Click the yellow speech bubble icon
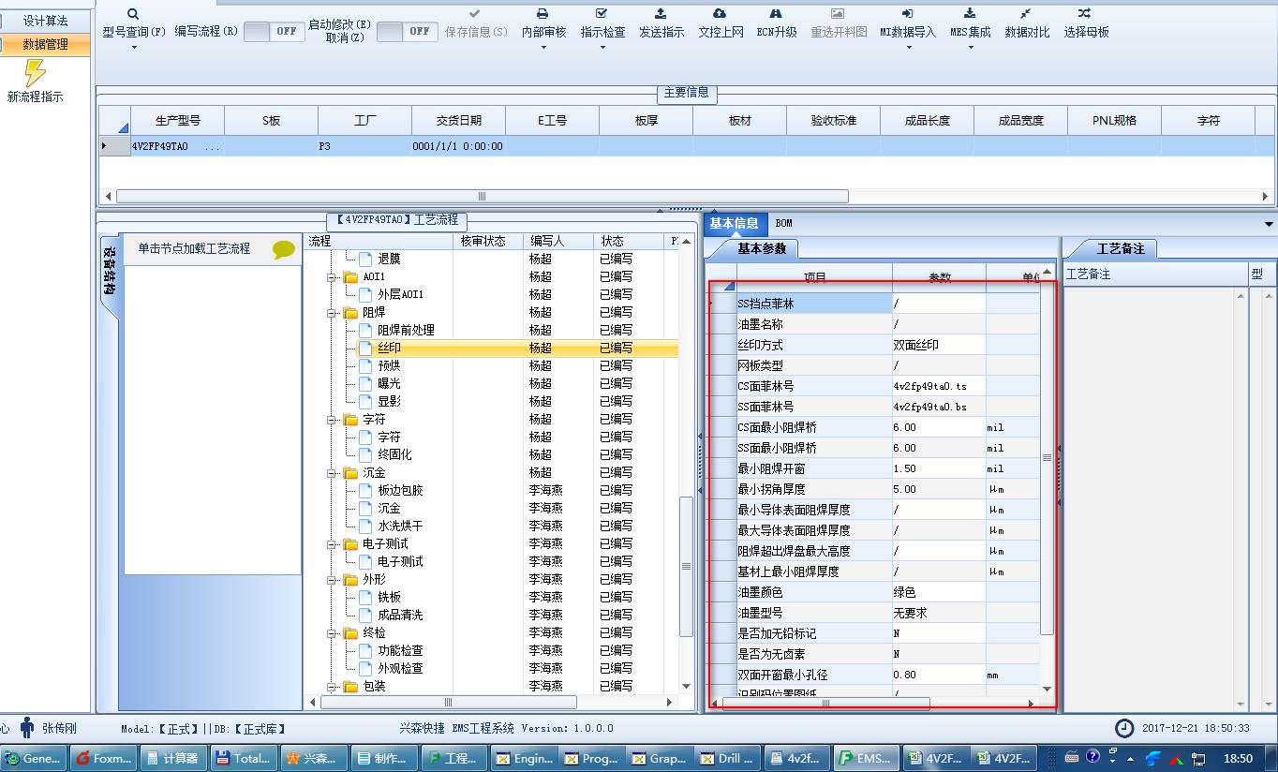 pos(283,249)
